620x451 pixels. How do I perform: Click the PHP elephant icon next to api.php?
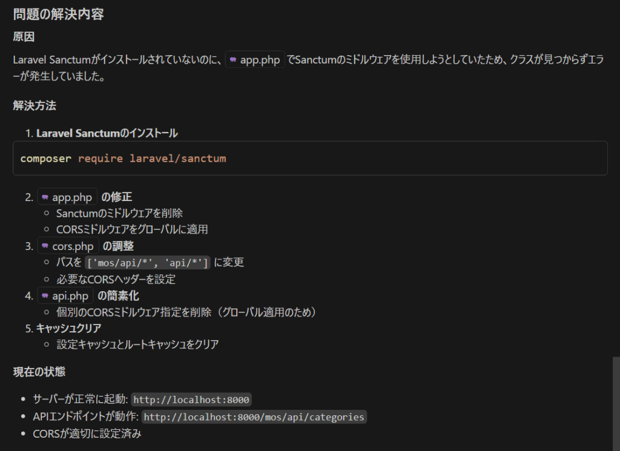(45, 296)
